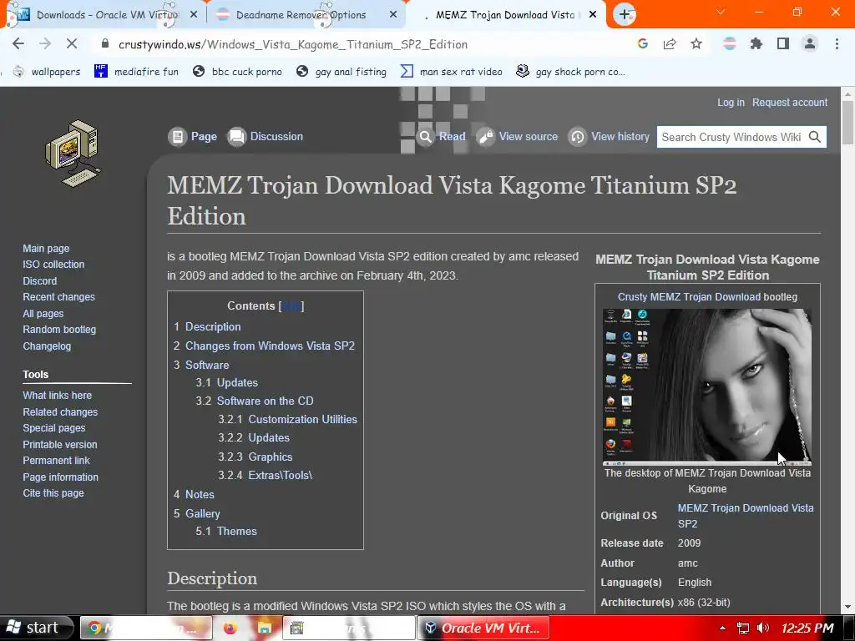Open the Deadname Remover extension icon
This screenshot has height=641, width=855.
(729, 44)
